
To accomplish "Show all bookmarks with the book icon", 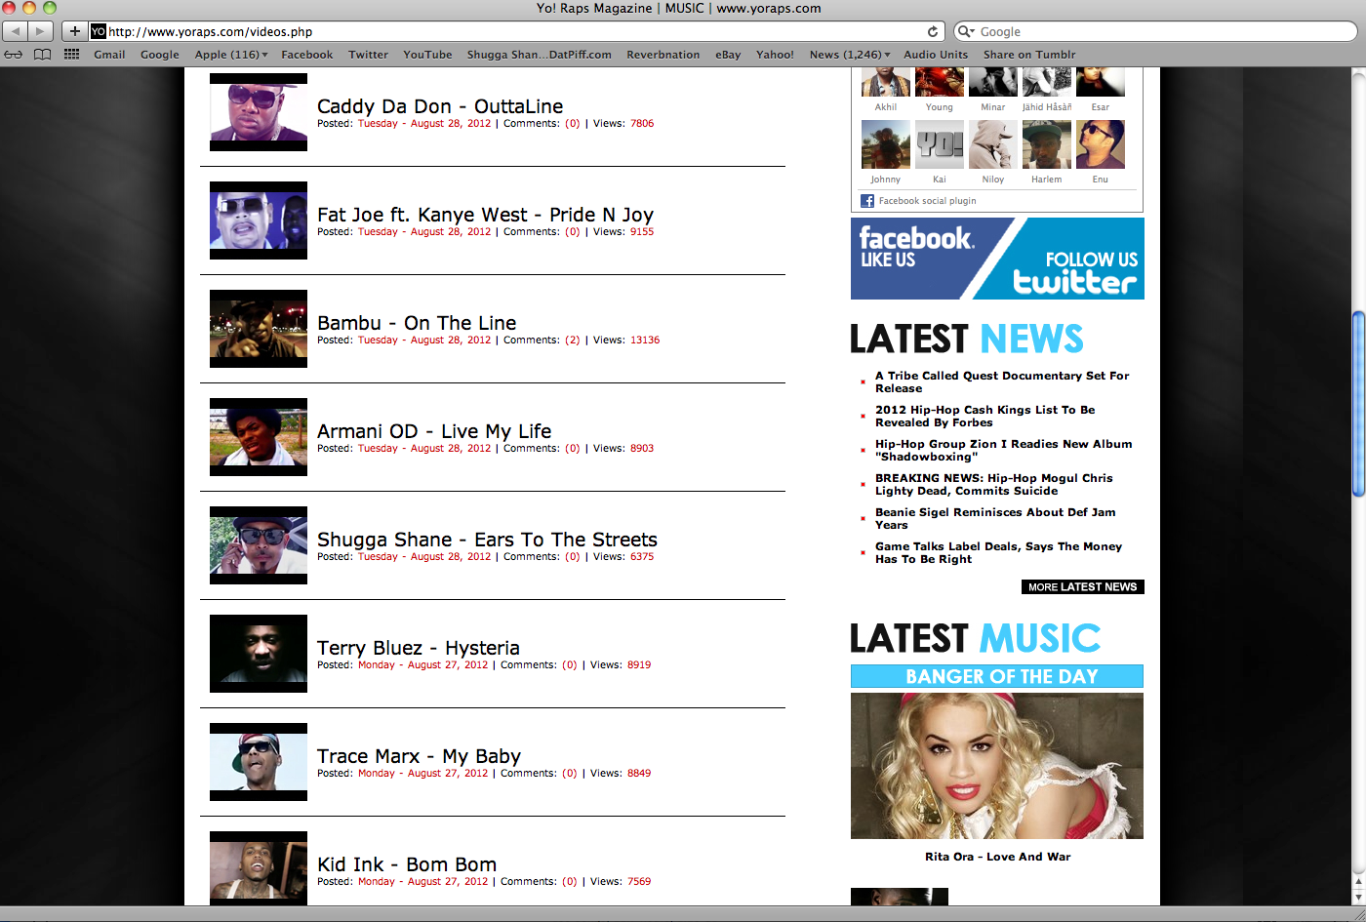I will click(42, 55).
